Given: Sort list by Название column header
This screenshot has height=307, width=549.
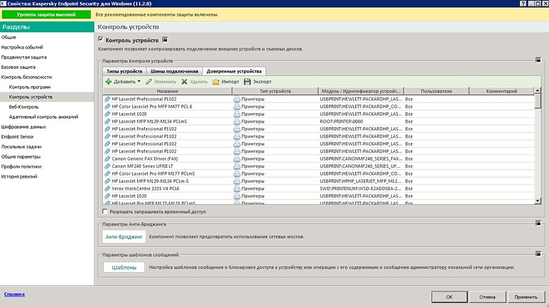Looking at the screenshot, I should (x=167, y=91).
